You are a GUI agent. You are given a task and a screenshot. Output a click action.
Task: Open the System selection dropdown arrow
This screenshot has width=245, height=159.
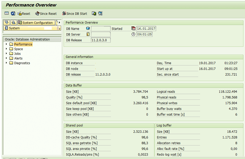tap(59, 28)
